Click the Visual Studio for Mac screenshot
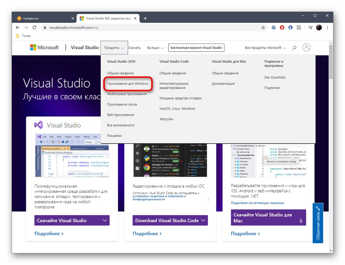345x265 pixels. coord(268,161)
